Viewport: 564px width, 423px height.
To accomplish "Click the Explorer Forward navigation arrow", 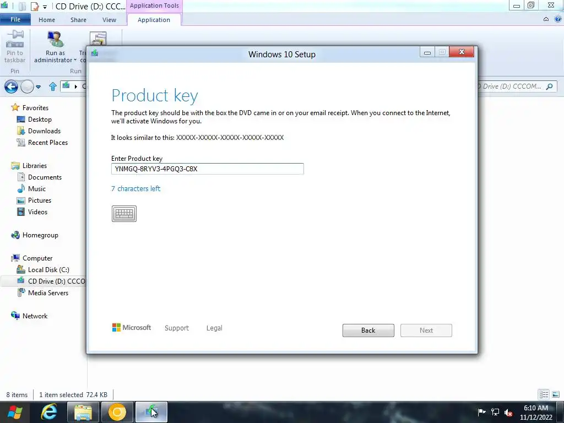I will (27, 86).
